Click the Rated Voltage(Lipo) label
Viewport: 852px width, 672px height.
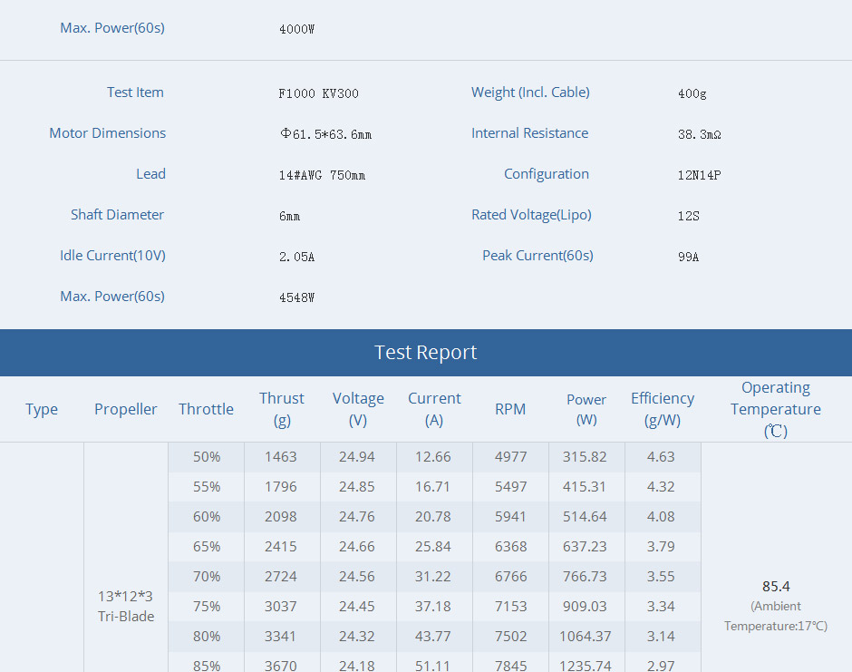coord(531,215)
